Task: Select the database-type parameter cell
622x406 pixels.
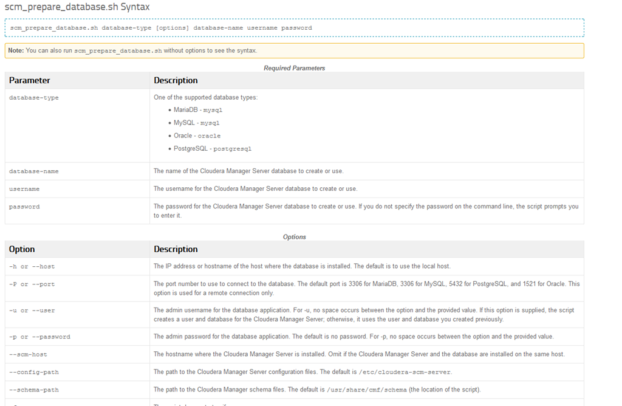Action: click(x=34, y=97)
